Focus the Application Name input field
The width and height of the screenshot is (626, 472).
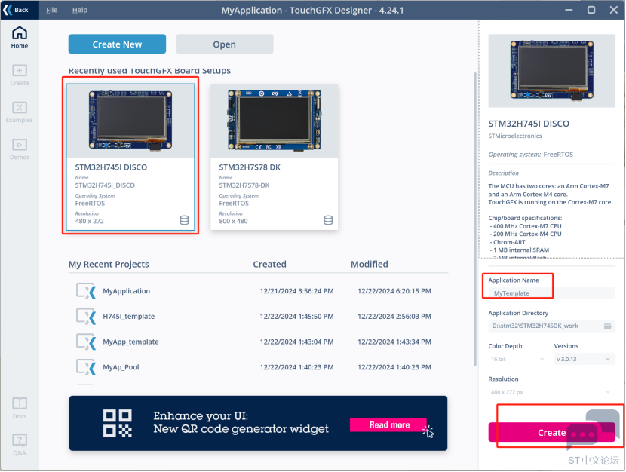tap(551, 293)
